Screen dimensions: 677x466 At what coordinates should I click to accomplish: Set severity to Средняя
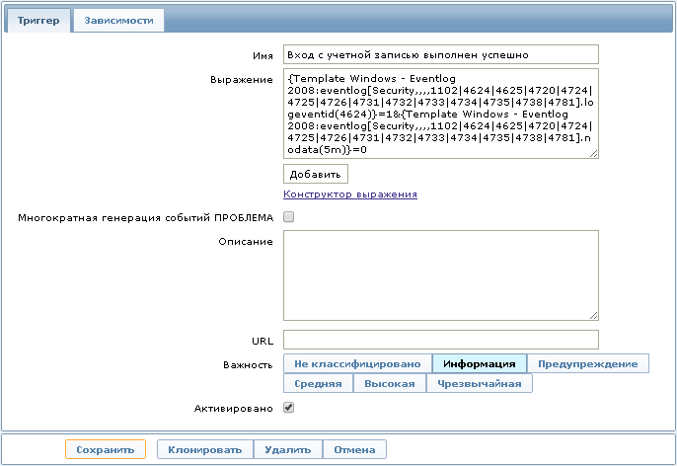tap(319, 383)
